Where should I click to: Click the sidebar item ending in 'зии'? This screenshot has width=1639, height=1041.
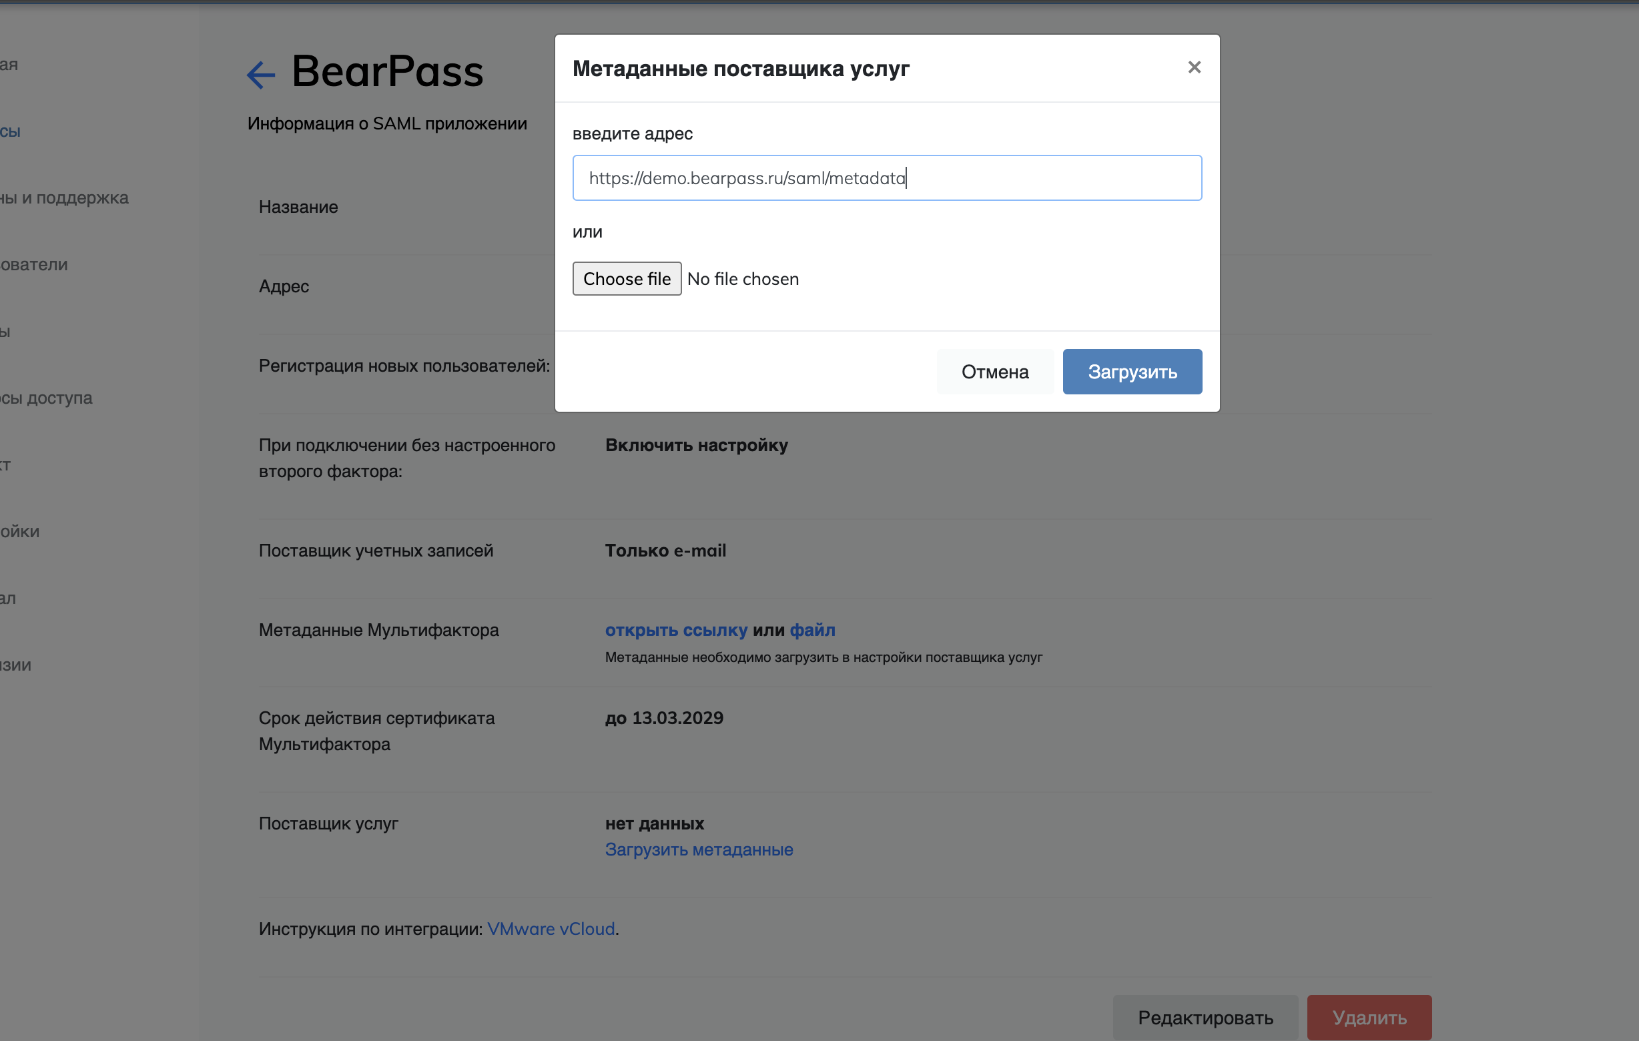15,665
